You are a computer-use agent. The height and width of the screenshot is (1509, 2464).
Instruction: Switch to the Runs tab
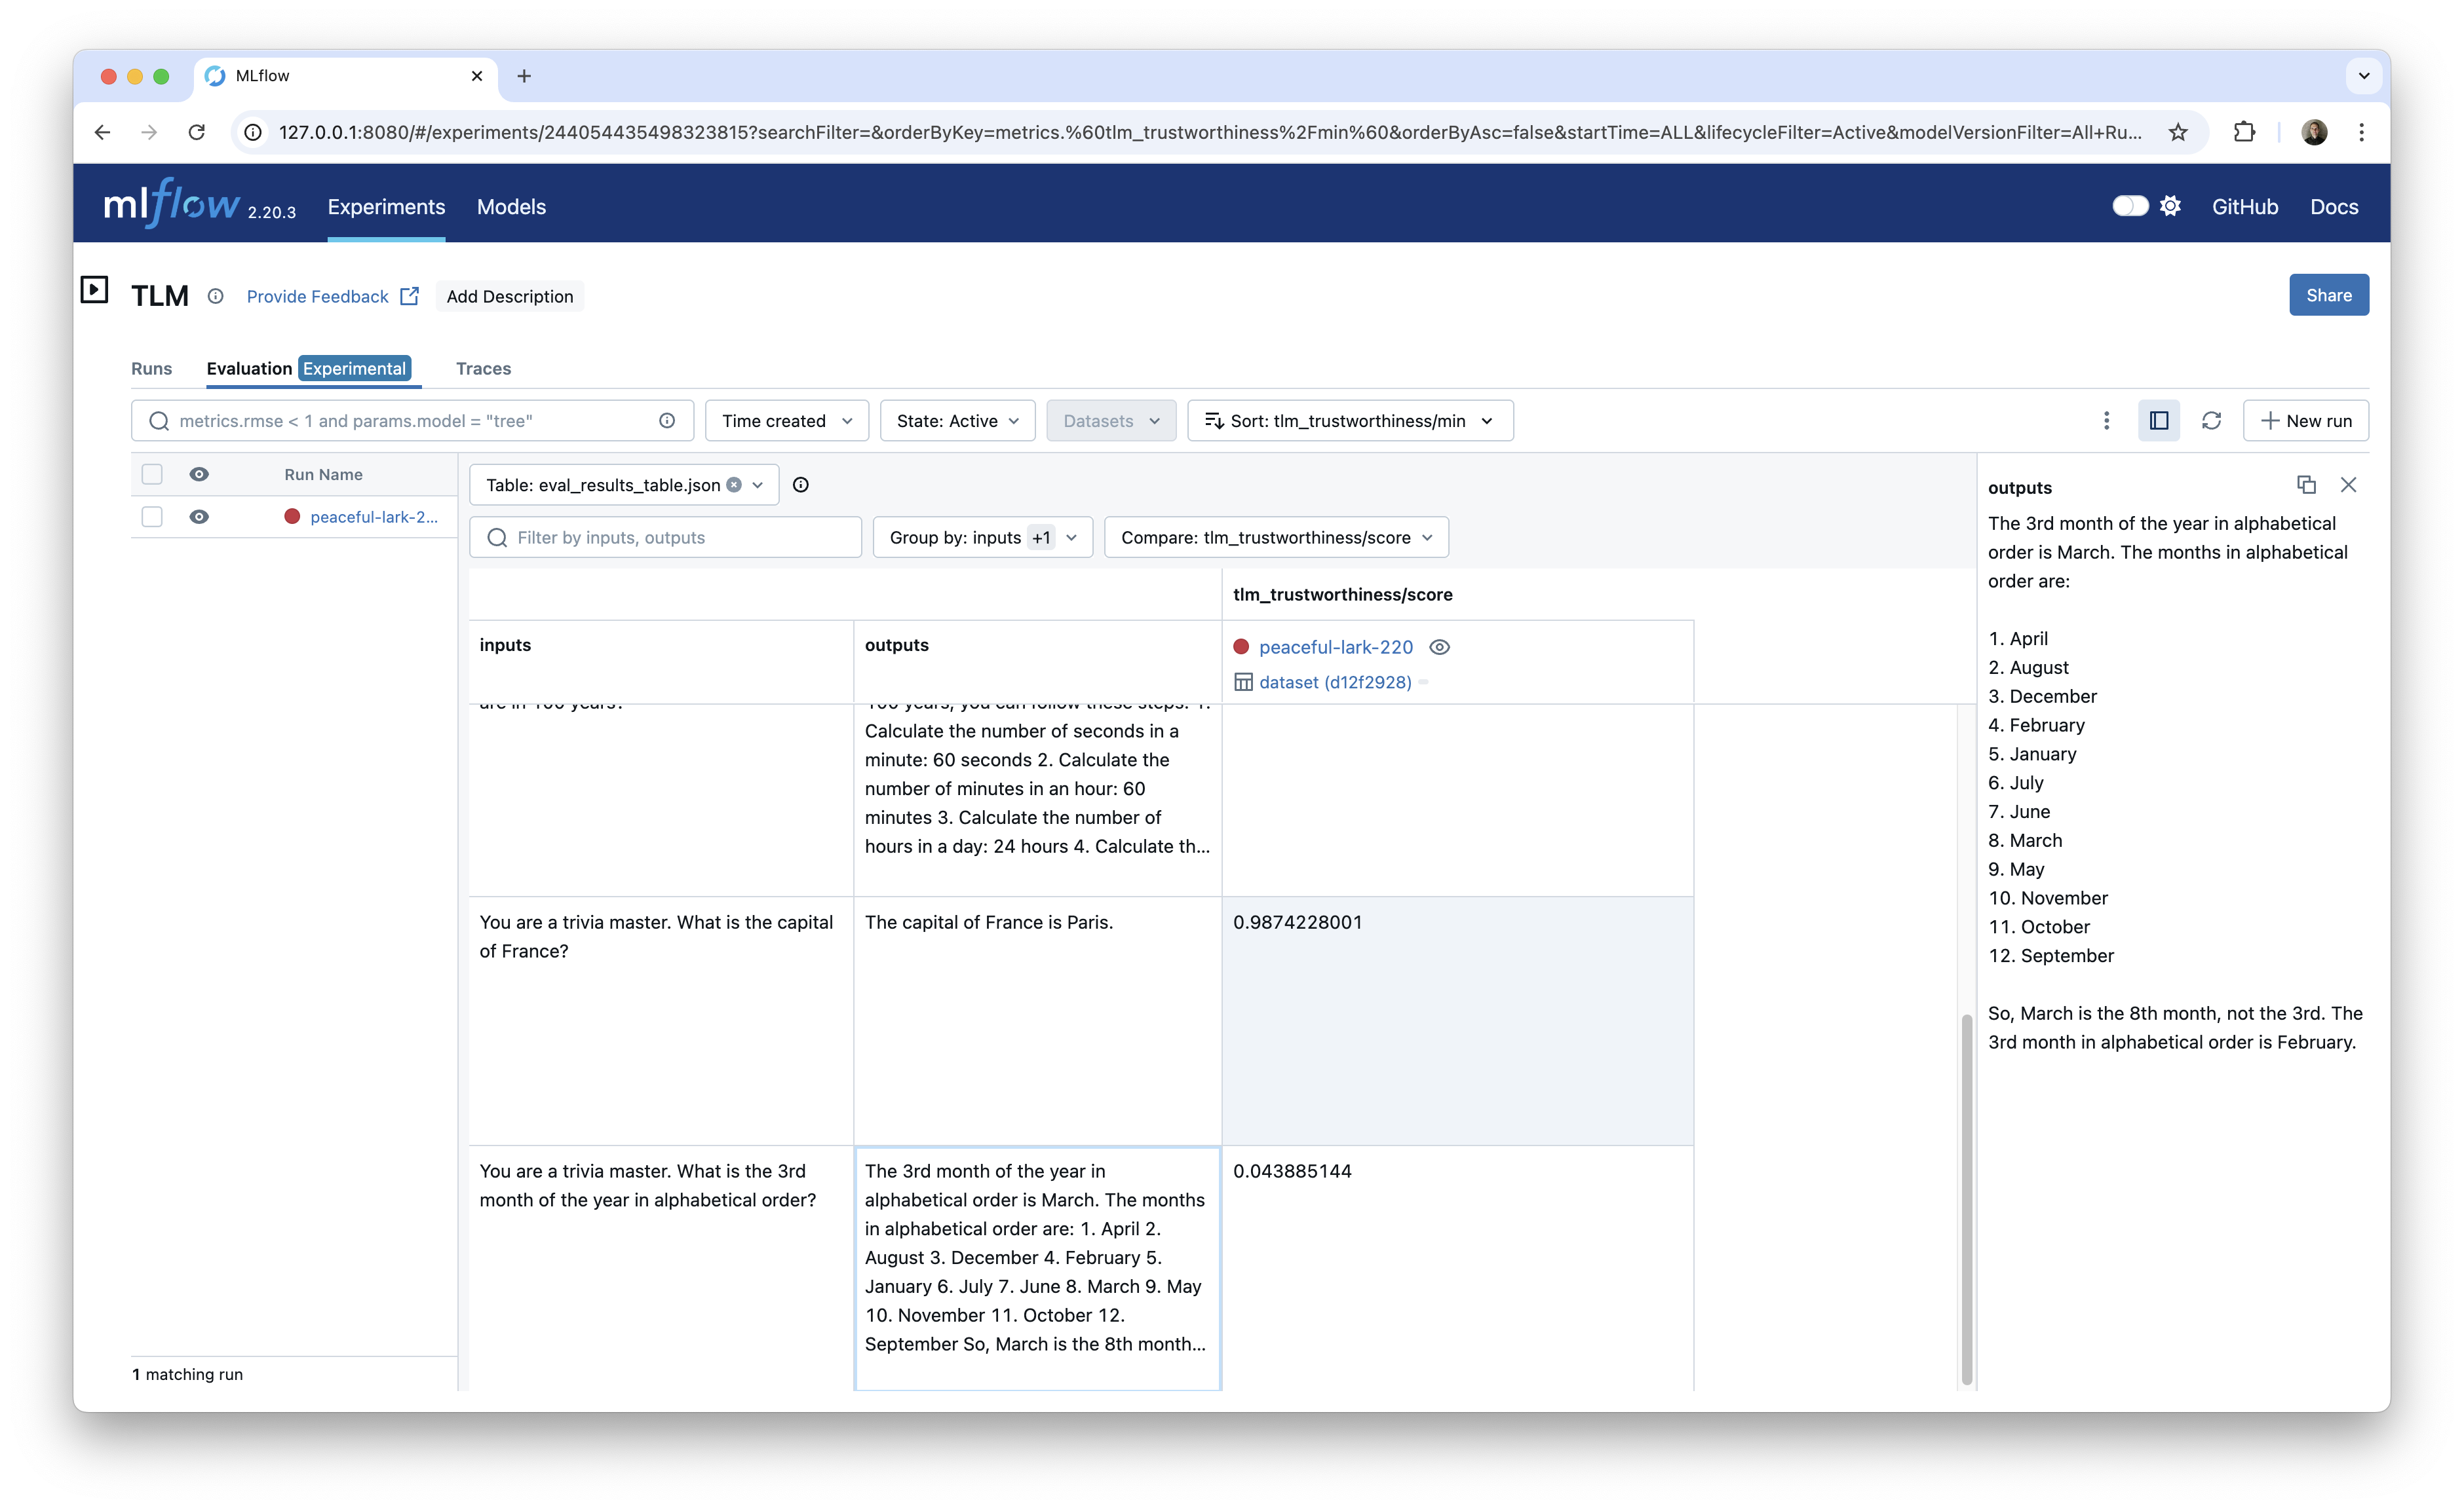(151, 369)
